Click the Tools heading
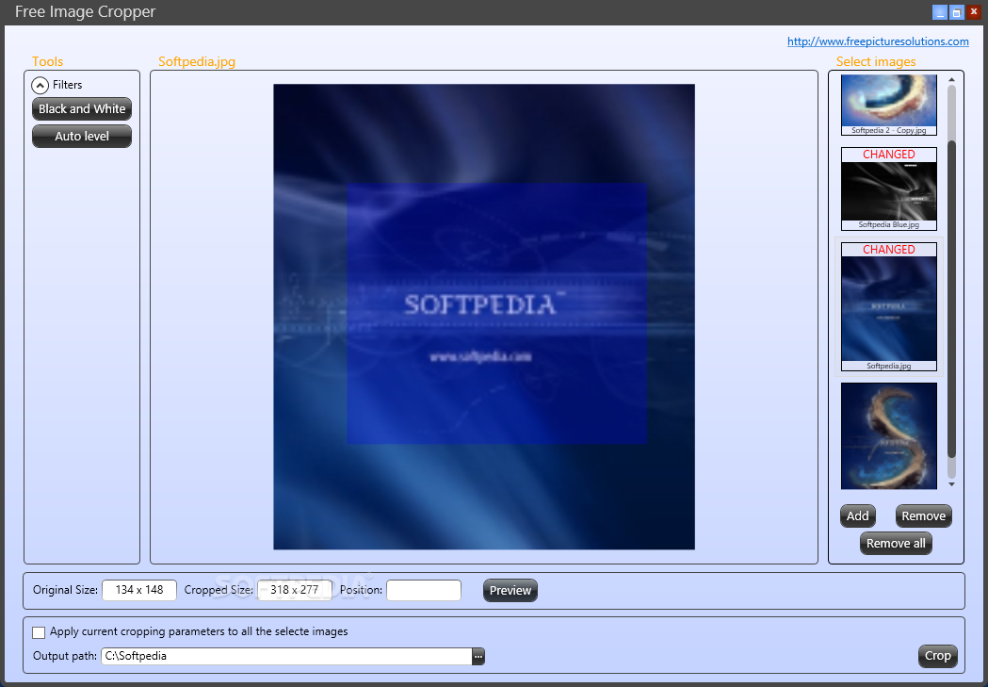Viewport: 988px width, 687px height. 48,62
